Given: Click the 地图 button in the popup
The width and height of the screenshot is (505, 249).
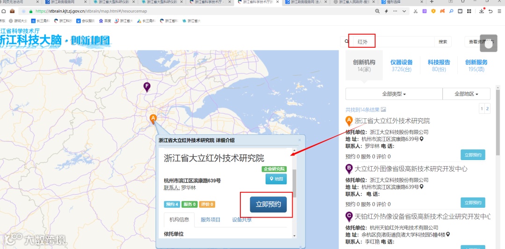Looking at the screenshot, I should [x=276, y=179].
